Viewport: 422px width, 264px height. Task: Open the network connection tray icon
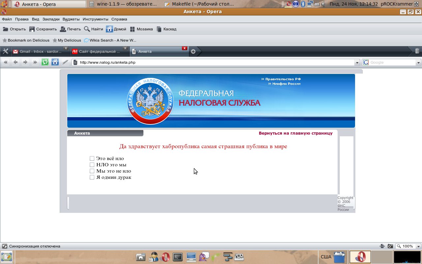click(310, 4)
